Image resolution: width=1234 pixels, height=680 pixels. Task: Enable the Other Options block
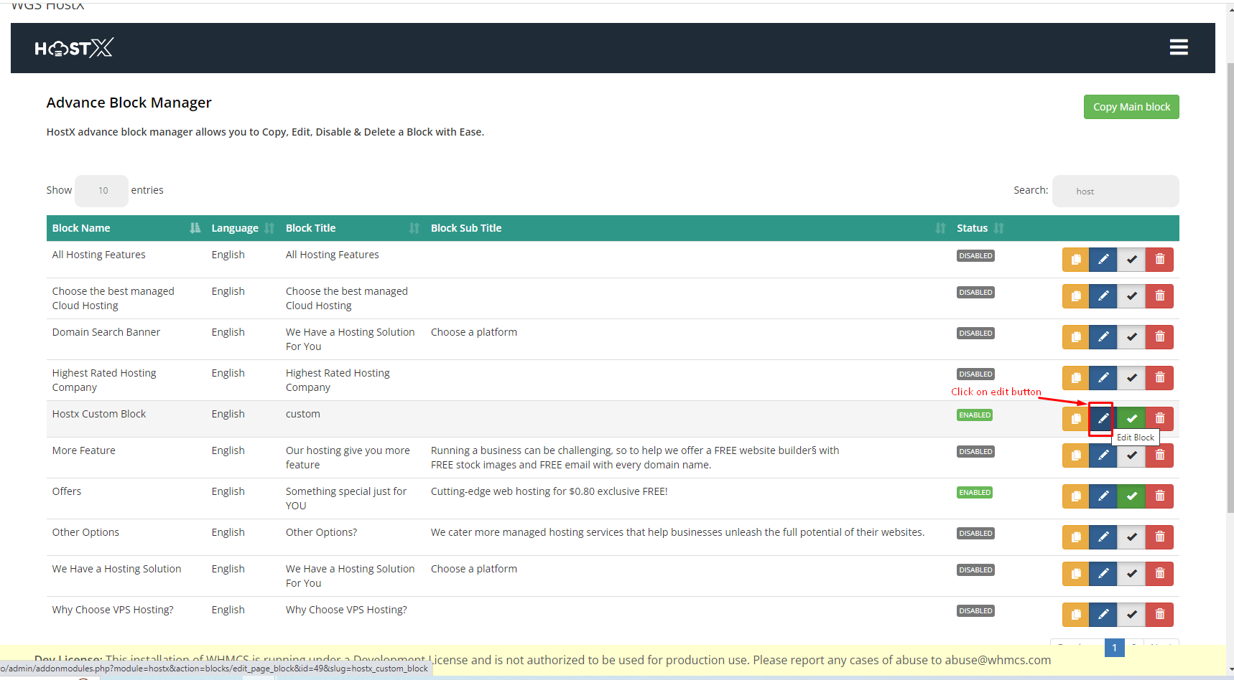click(x=1131, y=537)
